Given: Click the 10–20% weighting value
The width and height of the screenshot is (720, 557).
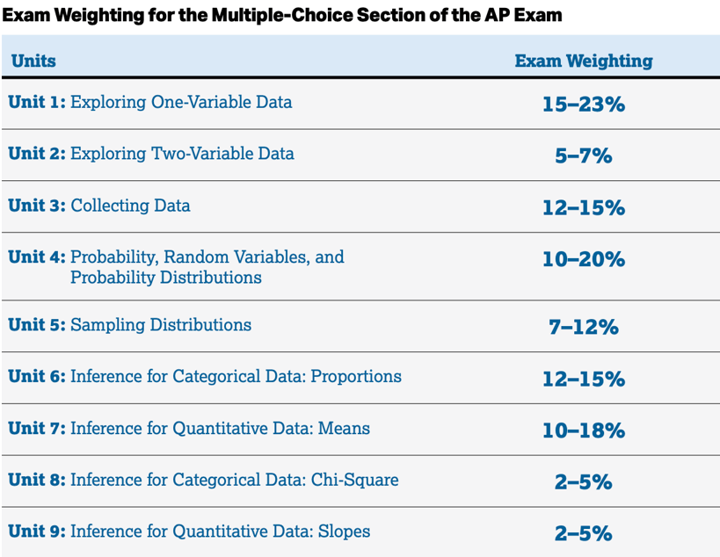Looking at the screenshot, I should pos(584,259).
